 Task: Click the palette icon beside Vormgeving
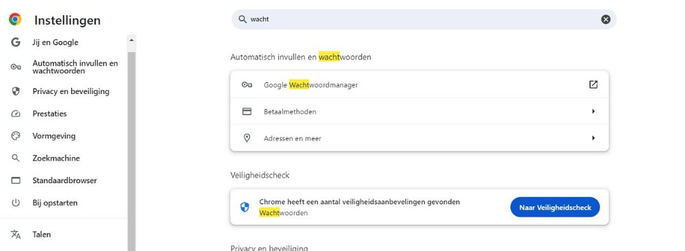16,136
